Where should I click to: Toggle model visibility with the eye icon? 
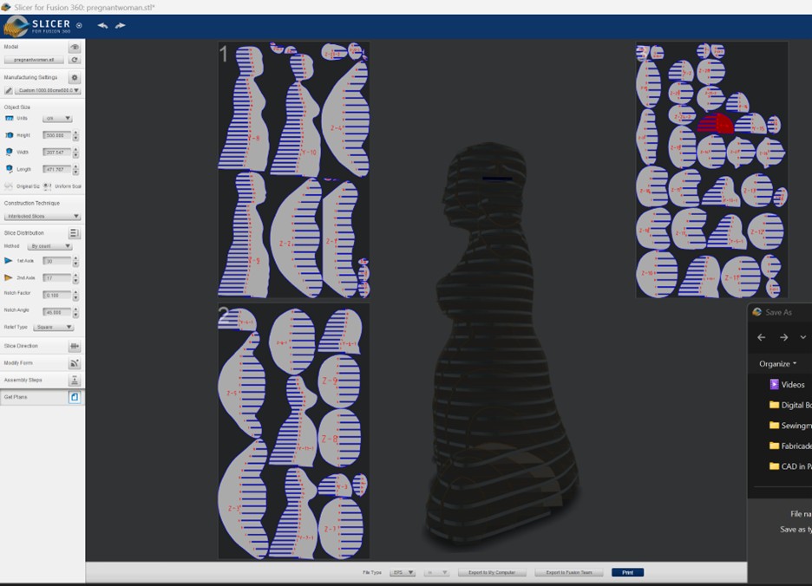[75, 47]
